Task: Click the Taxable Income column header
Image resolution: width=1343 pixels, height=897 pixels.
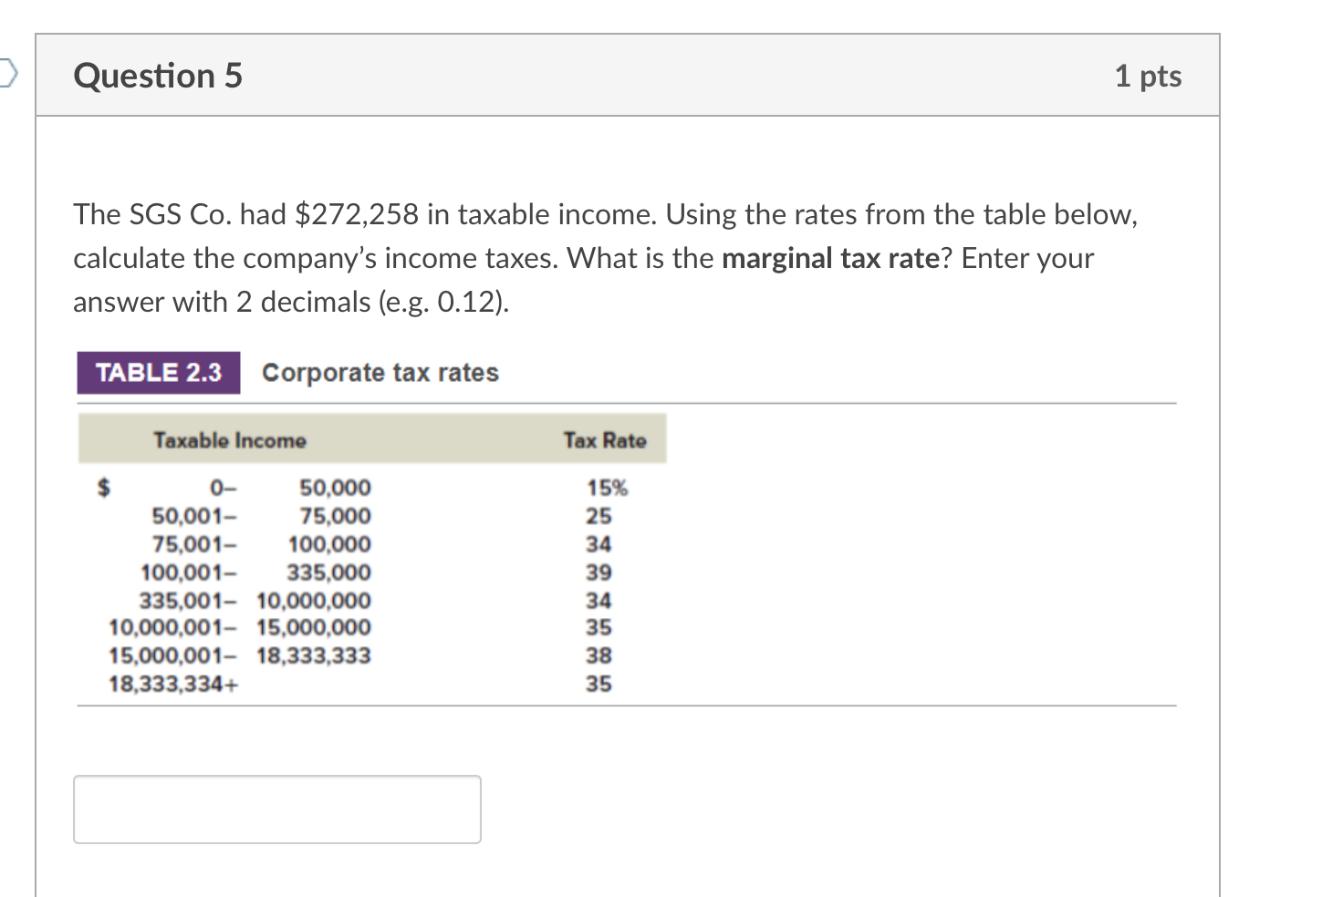Action: (x=230, y=439)
